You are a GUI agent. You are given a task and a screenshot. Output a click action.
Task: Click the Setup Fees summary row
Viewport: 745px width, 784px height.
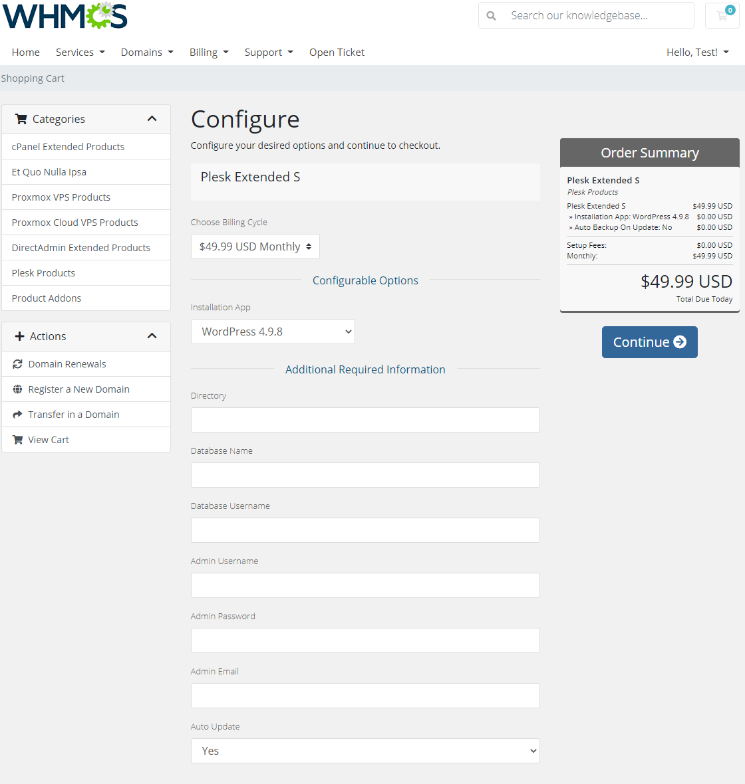click(x=649, y=245)
